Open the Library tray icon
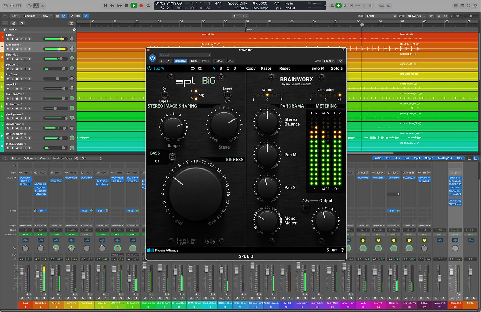481x312 pixels. (5, 5)
